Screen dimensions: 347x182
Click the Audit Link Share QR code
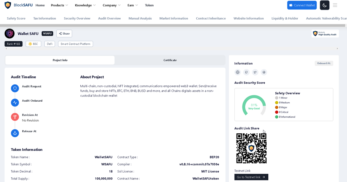[251, 148]
